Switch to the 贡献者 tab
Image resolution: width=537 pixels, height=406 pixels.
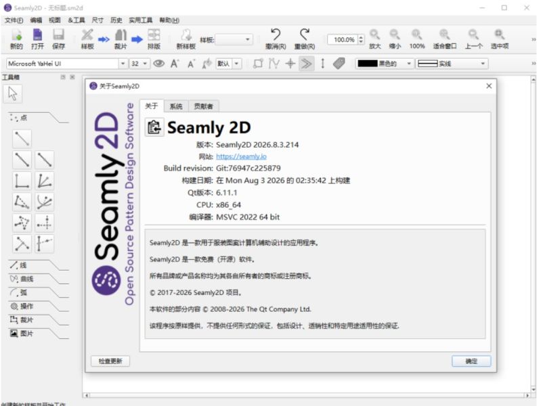(x=203, y=106)
